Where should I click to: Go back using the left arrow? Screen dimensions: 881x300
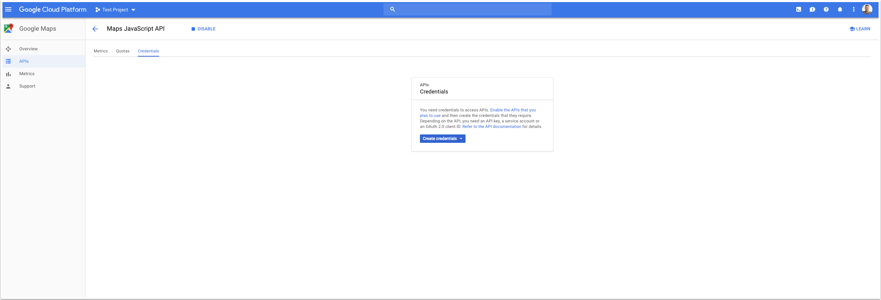click(95, 29)
